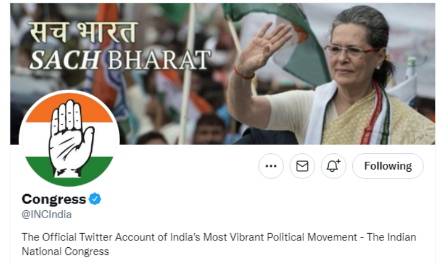Turn on notifications with the bell icon
The height and width of the screenshot is (264, 448).
click(x=333, y=166)
